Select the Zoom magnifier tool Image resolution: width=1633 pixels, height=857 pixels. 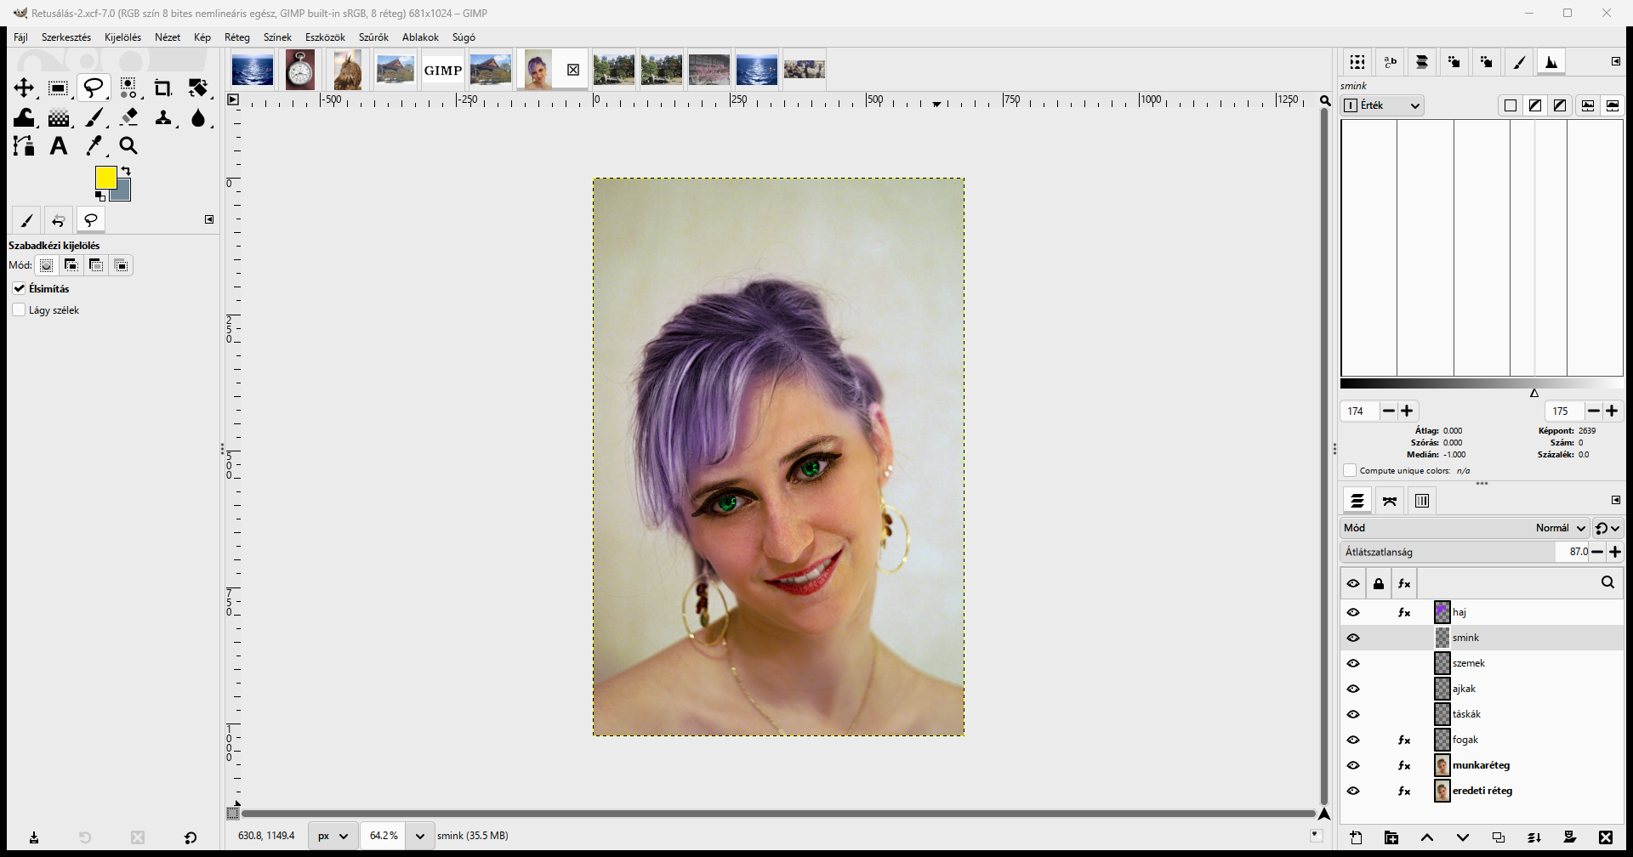pyautogui.click(x=128, y=146)
